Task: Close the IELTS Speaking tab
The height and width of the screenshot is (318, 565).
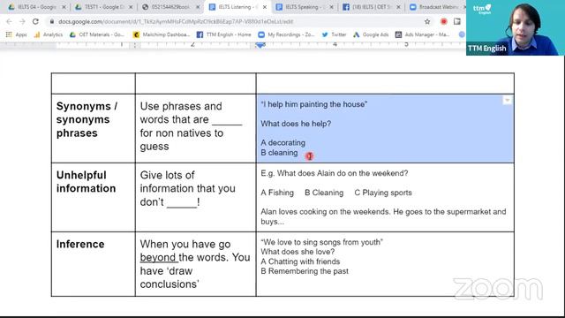Action: point(332,7)
